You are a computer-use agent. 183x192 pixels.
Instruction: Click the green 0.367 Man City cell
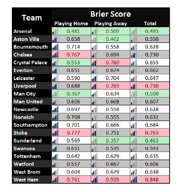[71, 94]
